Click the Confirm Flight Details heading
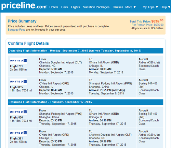This screenshot has width=171, height=148. [x=28, y=43]
